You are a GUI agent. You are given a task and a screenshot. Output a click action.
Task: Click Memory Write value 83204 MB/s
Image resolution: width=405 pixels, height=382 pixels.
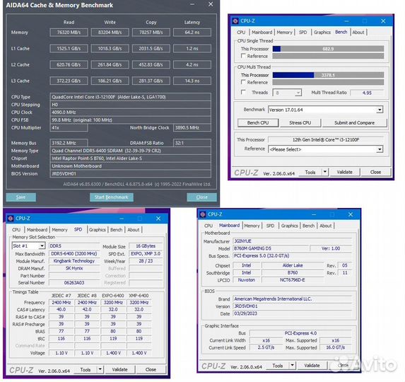110,33
